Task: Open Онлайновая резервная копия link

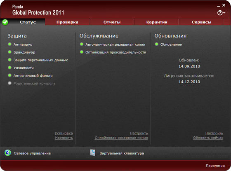Action: pos(121,138)
